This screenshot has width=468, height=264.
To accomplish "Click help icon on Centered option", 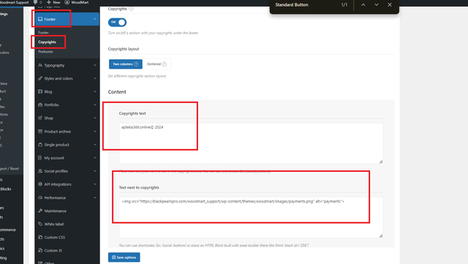I will click(x=164, y=64).
